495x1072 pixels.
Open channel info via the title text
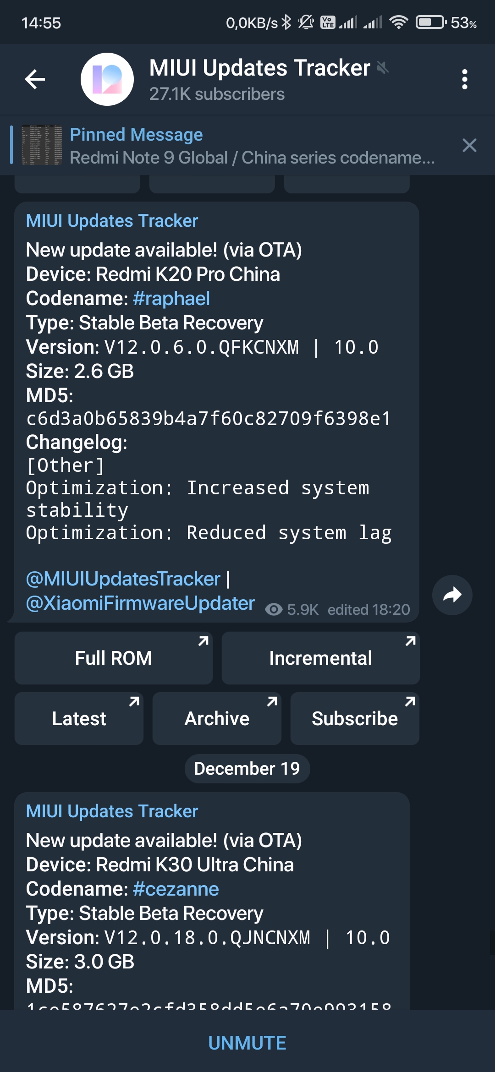pyautogui.click(x=259, y=68)
